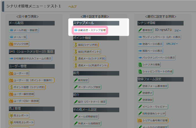
Task: Click the arrow icon for SMS機能お申込みフォームの表示
Action: point(12,59)
